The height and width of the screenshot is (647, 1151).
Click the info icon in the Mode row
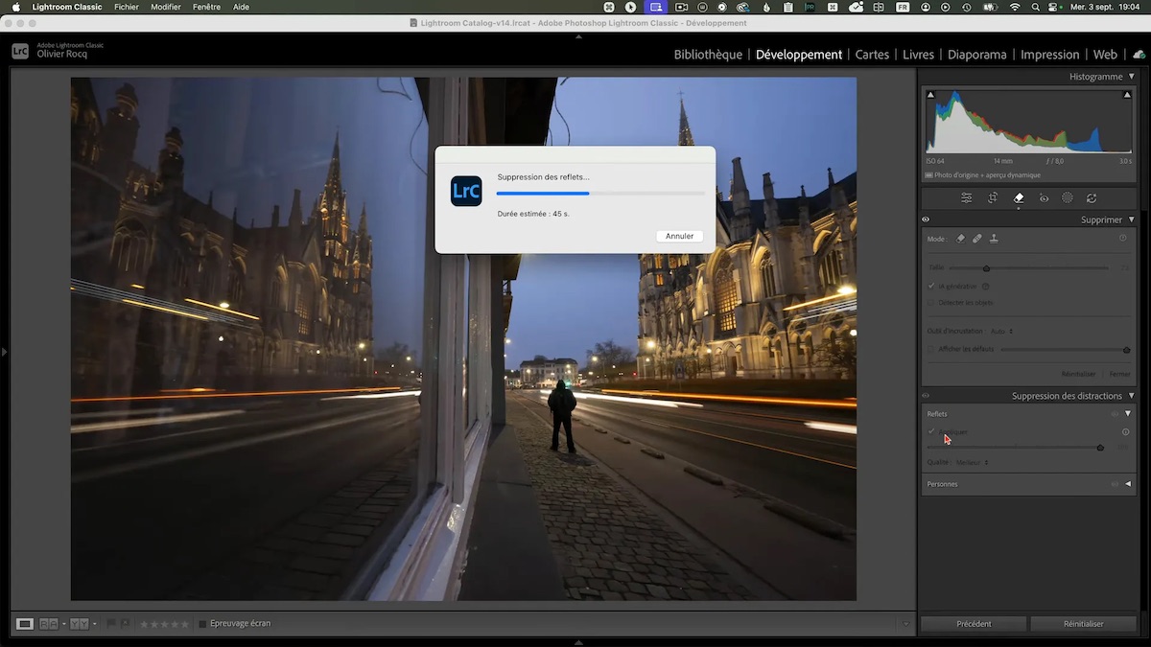[1123, 238]
